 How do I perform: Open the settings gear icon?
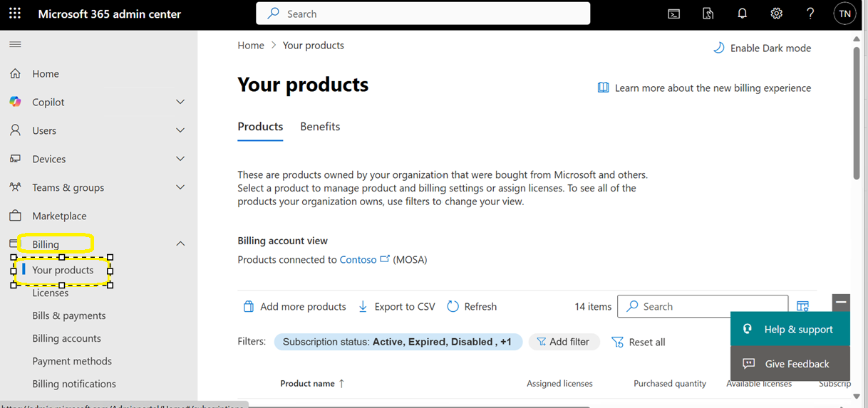pyautogui.click(x=776, y=14)
